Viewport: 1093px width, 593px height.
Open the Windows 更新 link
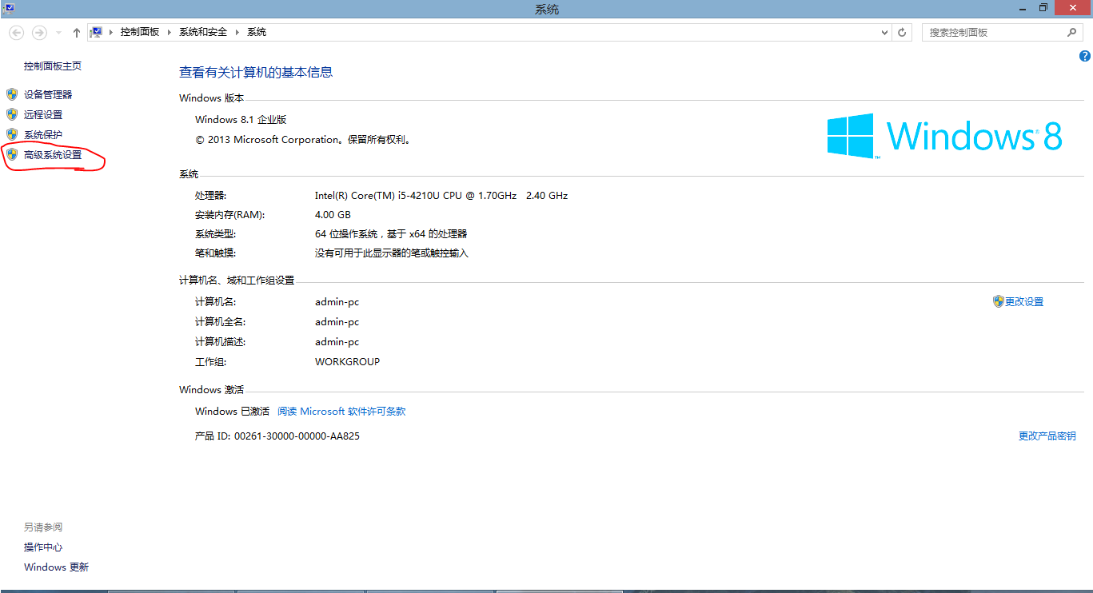pyautogui.click(x=56, y=567)
